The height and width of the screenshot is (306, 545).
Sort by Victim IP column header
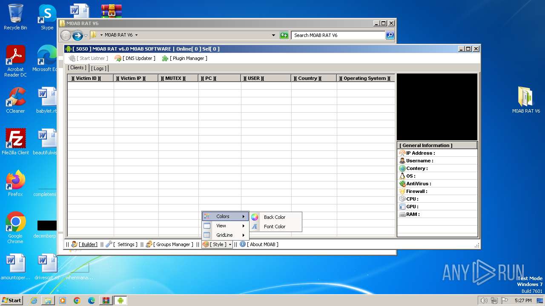(136, 78)
